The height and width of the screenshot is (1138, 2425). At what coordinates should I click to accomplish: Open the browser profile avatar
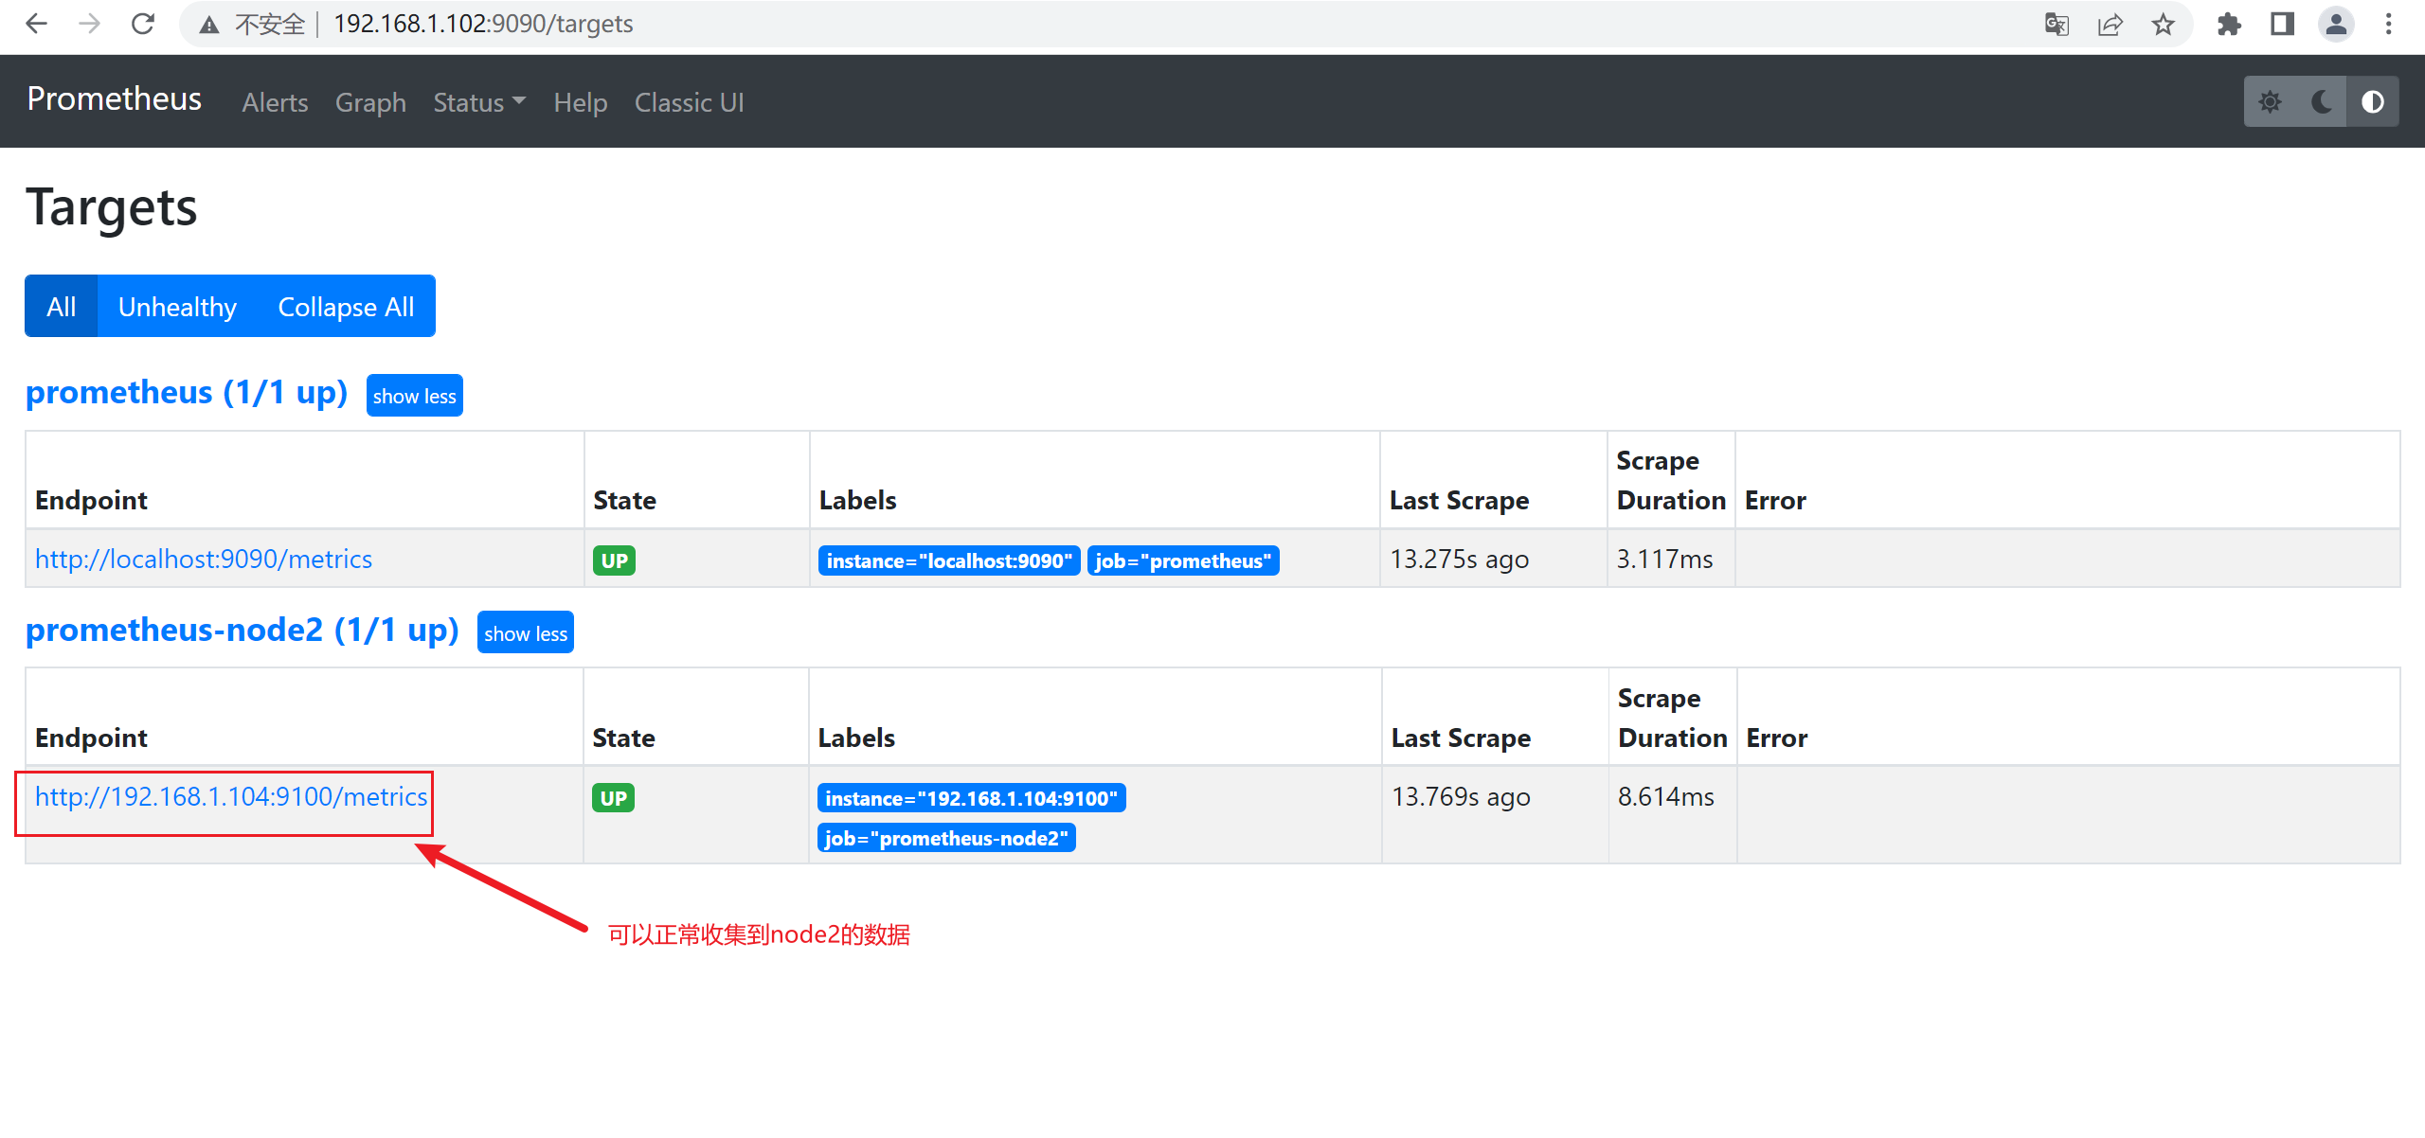pyautogui.click(x=2336, y=25)
